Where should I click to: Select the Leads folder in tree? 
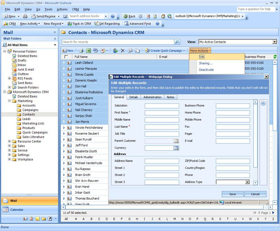click(x=26, y=119)
